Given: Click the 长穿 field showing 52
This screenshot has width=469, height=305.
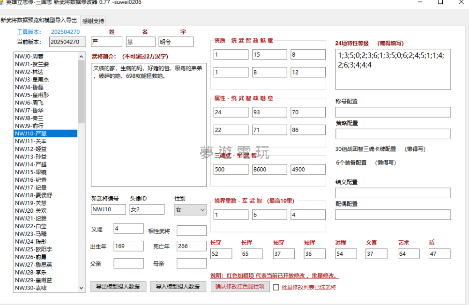Looking at the screenshot, I should click(221, 253).
